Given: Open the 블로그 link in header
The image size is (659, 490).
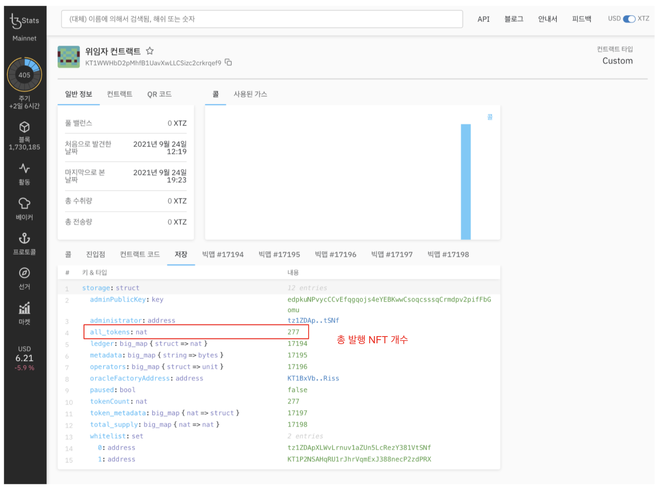Looking at the screenshot, I should [514, 19].
